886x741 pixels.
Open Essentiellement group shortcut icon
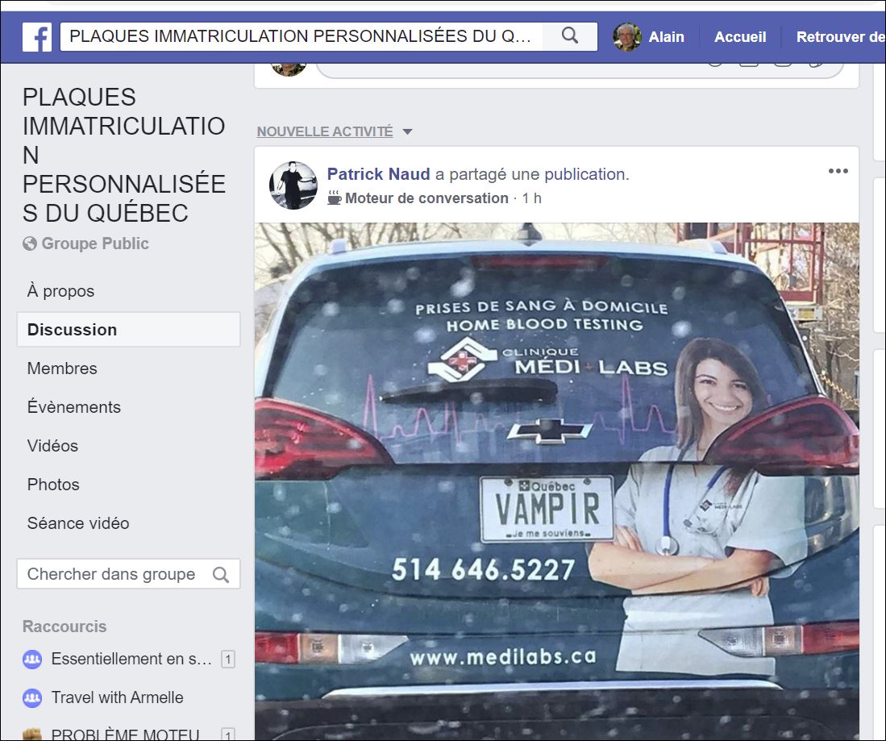(32, 659)
